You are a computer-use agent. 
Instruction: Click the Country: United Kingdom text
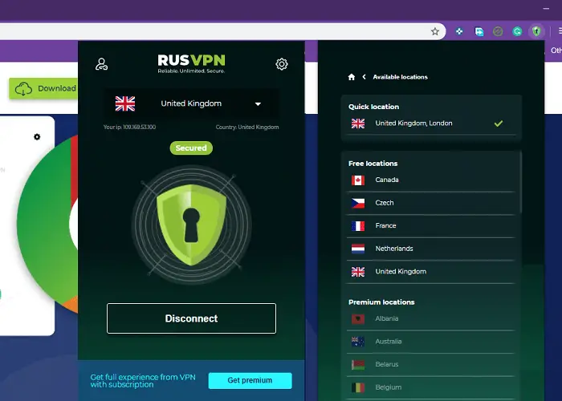pyautogui.click(x=247, y=127)
